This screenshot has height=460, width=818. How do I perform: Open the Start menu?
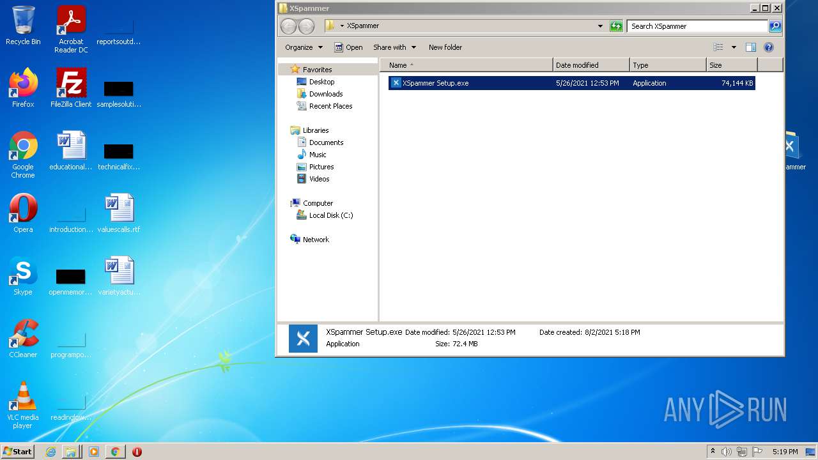17,451
